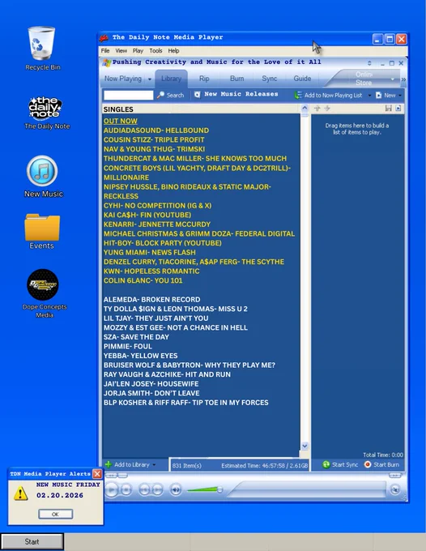Click the song list scrollbar down arrow
The width and height of the screenshot is (426, 551).
pyautogui.click(x=305, y=446)
